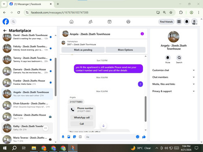203x152 pixels.
Task: Bookmark this page star icon
Action: pos(171,13)
